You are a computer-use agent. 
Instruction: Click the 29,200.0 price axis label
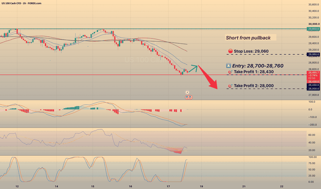tap(314, 49)
